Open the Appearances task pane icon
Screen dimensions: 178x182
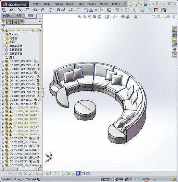tap(175, 50)
